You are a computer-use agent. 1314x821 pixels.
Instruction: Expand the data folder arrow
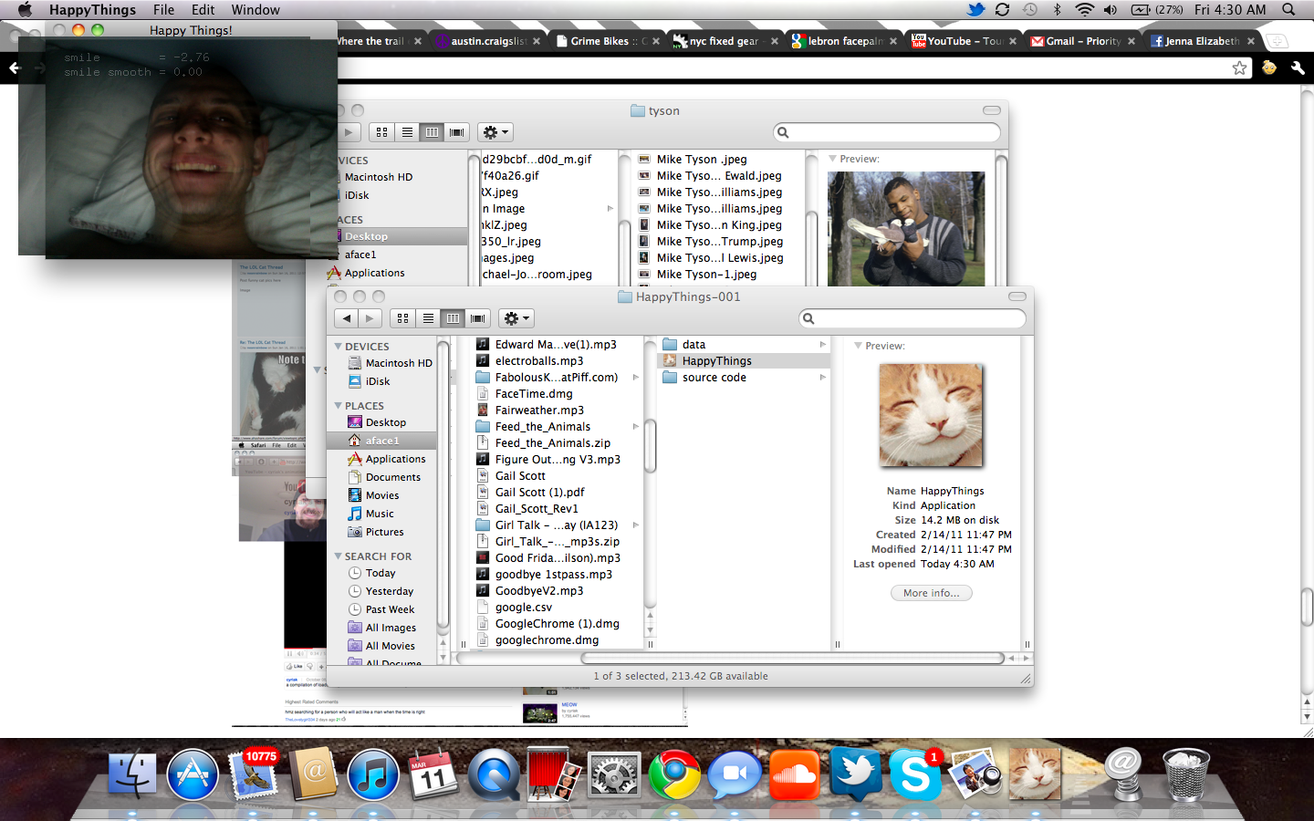pos(822,345)
